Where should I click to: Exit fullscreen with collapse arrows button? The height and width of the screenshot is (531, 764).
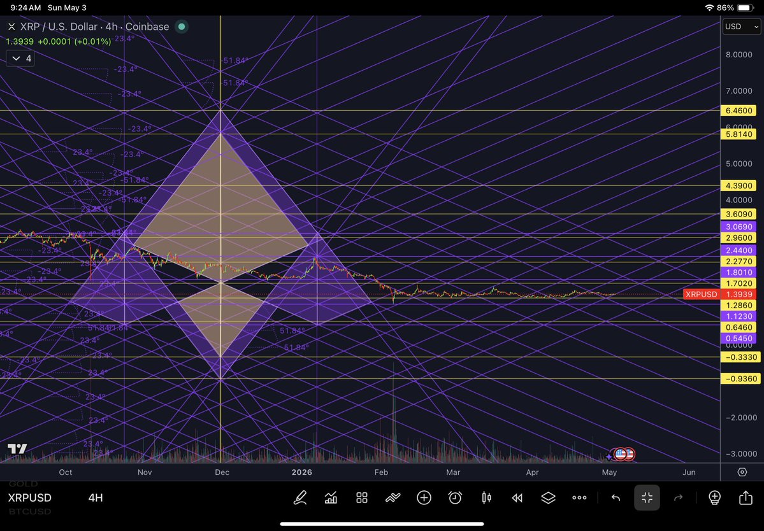(x=647, y=497)
